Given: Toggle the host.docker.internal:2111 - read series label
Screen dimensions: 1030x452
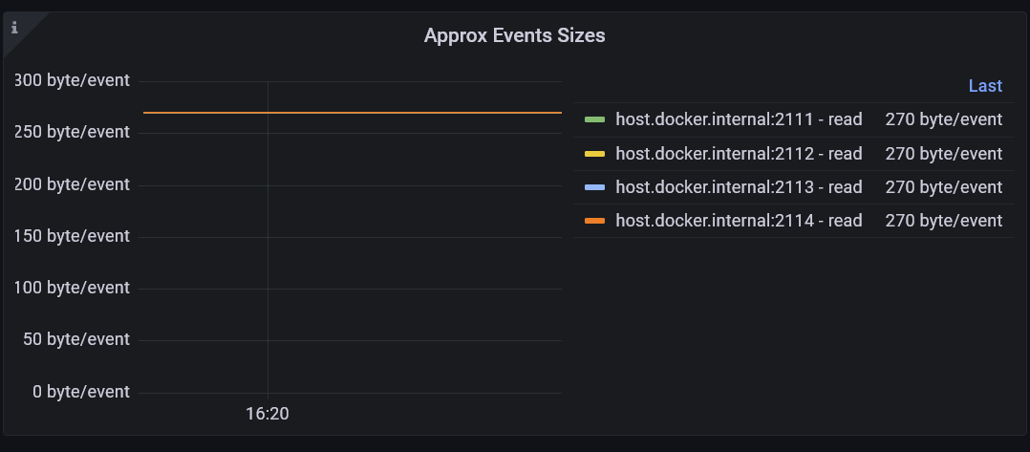Looking at the screenshot, I should (x=739, y=120).
